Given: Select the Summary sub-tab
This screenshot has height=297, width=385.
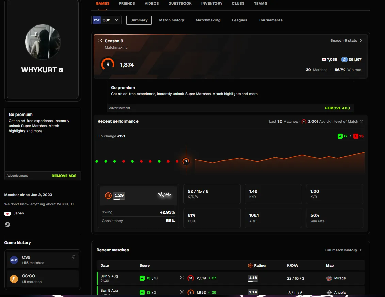Looking at the screenshot, I should point(139,20).
